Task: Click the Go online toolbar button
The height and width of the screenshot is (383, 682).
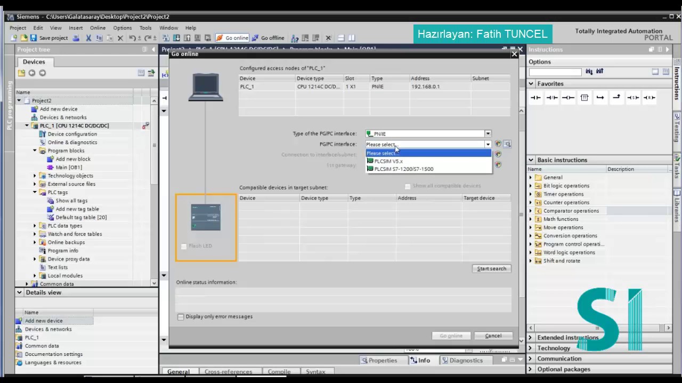Action: pos(232,38)
